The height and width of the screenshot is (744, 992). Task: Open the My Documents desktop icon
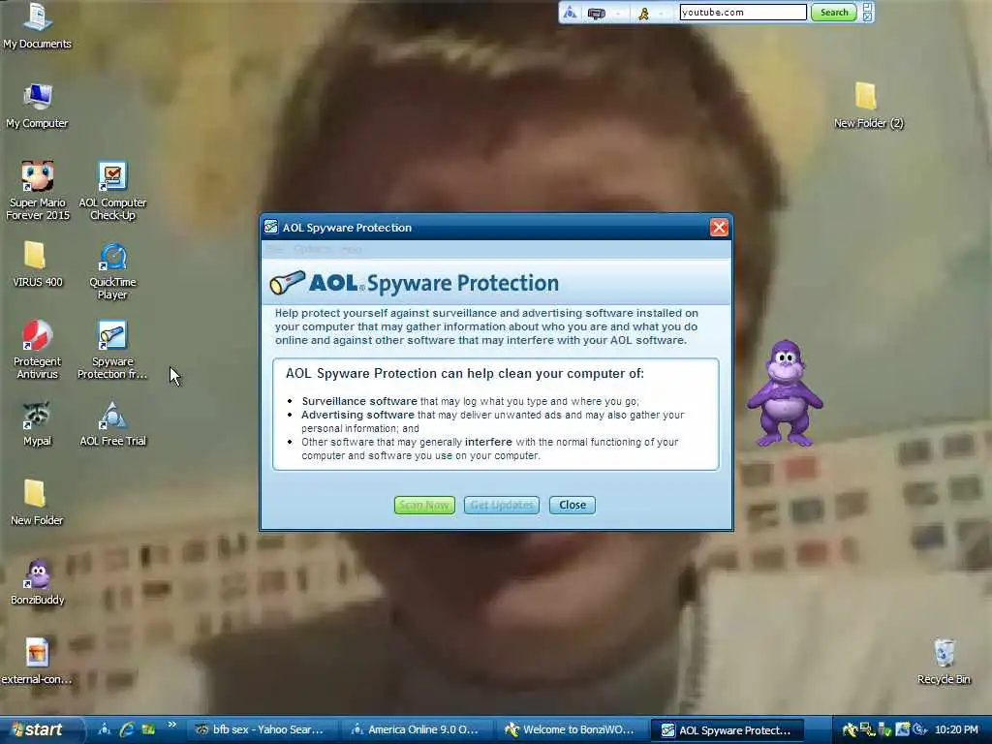[x=38, y=26]
